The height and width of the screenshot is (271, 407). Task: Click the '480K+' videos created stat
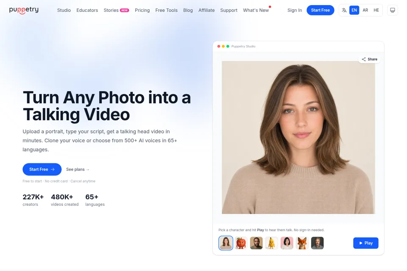(64, 200)
